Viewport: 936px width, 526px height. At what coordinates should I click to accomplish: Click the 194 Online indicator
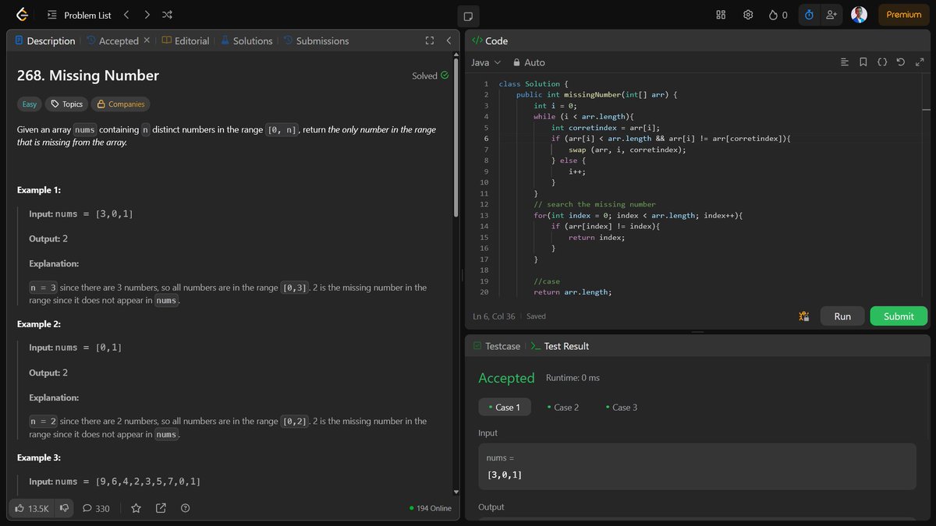coord(431,508)
